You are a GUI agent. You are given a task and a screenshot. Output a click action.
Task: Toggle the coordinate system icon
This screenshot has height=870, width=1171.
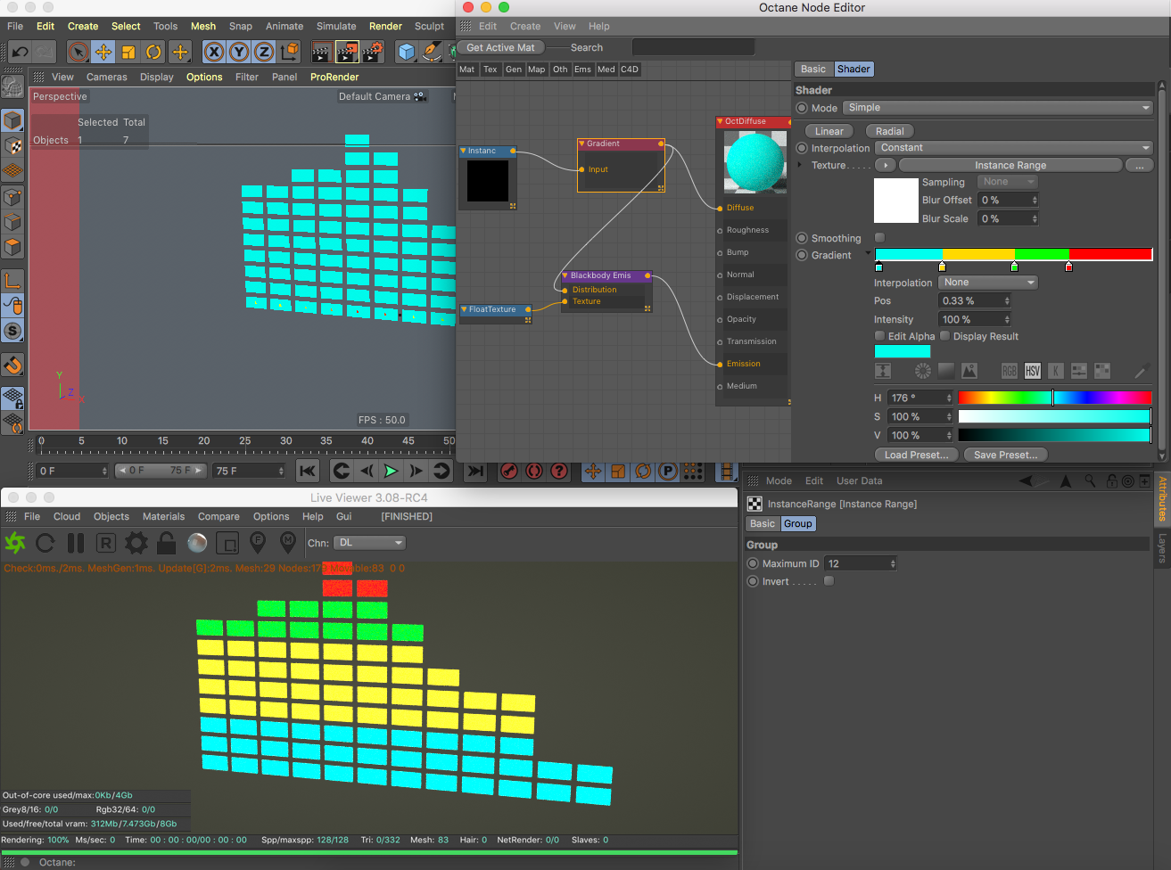tap(289, 52)
